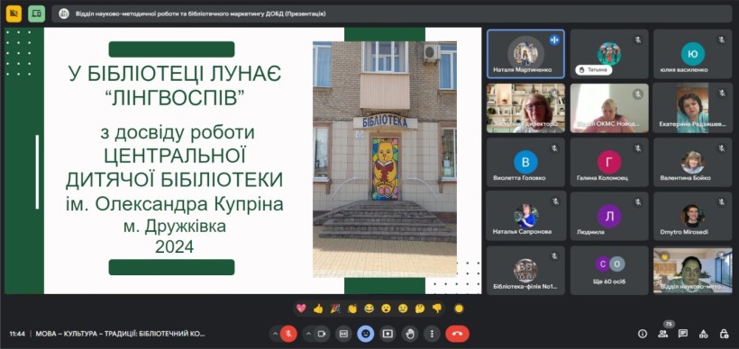Toggle the camera button in control bar
The width and height of the screenshot is (739, 349).
click(322, 334)
